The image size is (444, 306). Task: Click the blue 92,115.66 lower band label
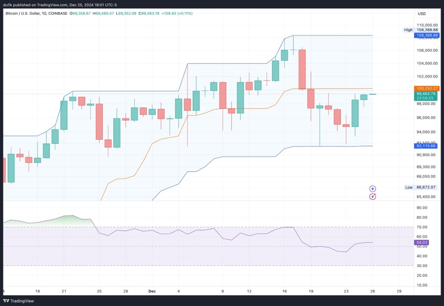427,146
